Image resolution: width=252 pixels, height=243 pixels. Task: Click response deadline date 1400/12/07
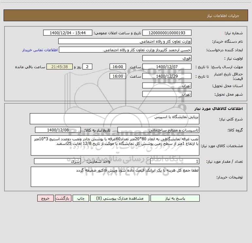(167, 67)
